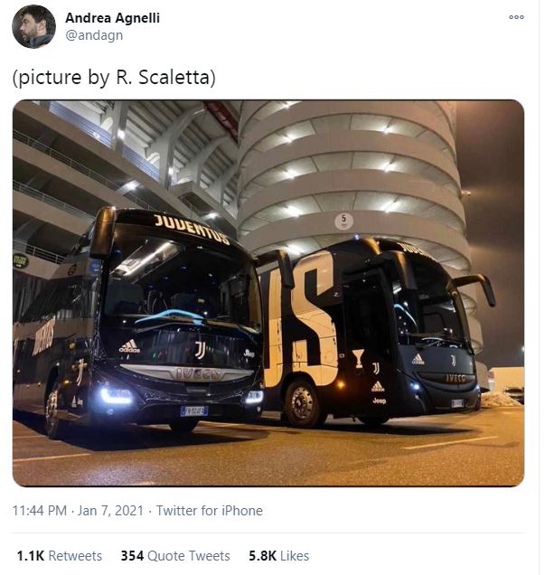Click the 11:44 PM · Jan 7, 2021 timestamp
Image resolution: width=545 pixels, height=575 pixels.
pos(80,511)
